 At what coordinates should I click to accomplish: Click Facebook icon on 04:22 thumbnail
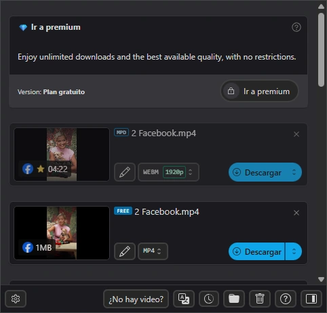[28, 169]
